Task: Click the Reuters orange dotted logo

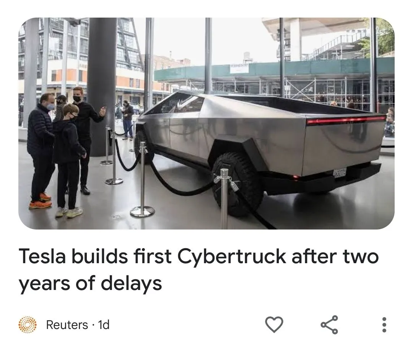Action: [28, 324]
